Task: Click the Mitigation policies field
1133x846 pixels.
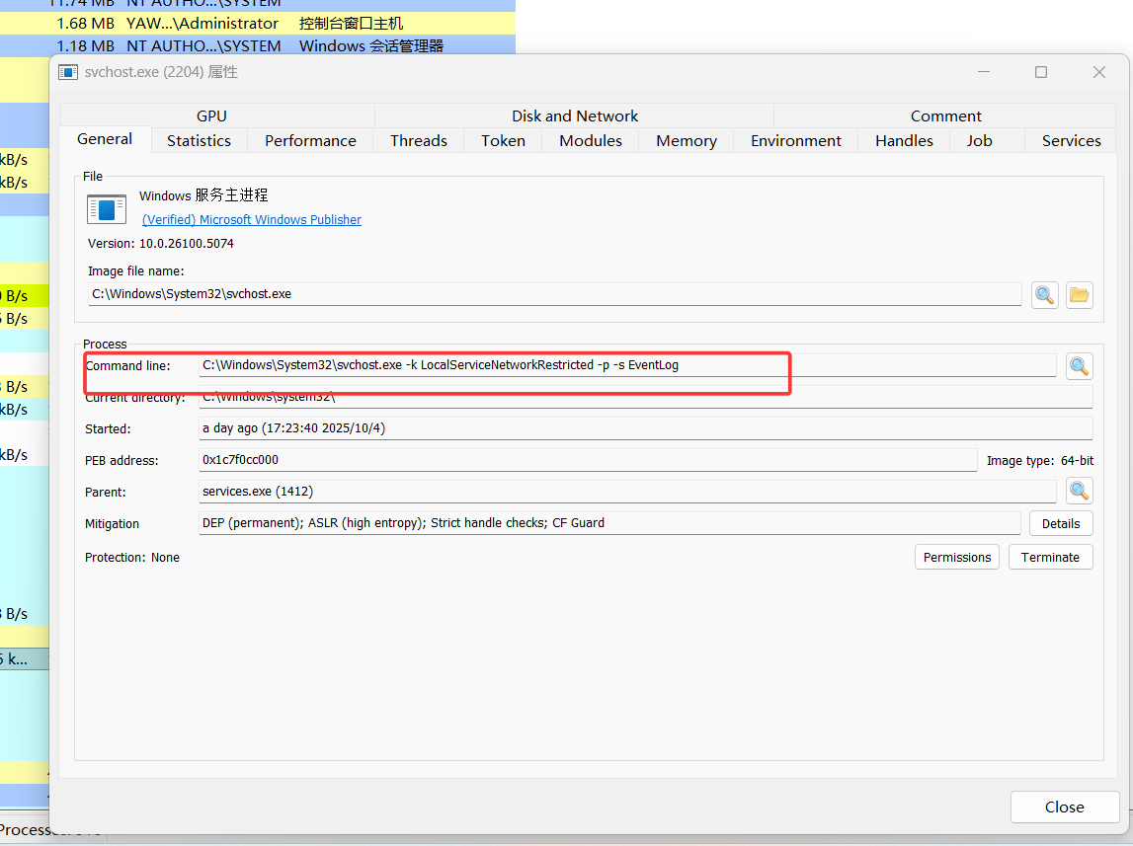Action: (609, 523)
